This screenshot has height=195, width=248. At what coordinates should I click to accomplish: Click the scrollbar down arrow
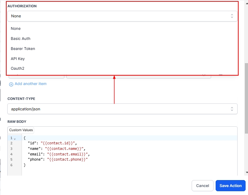246,172
